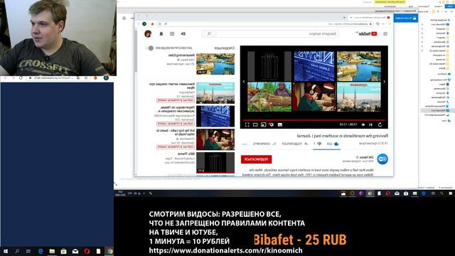455x256 pixels.
Task: Open the player settings gear
Action: 272,125
